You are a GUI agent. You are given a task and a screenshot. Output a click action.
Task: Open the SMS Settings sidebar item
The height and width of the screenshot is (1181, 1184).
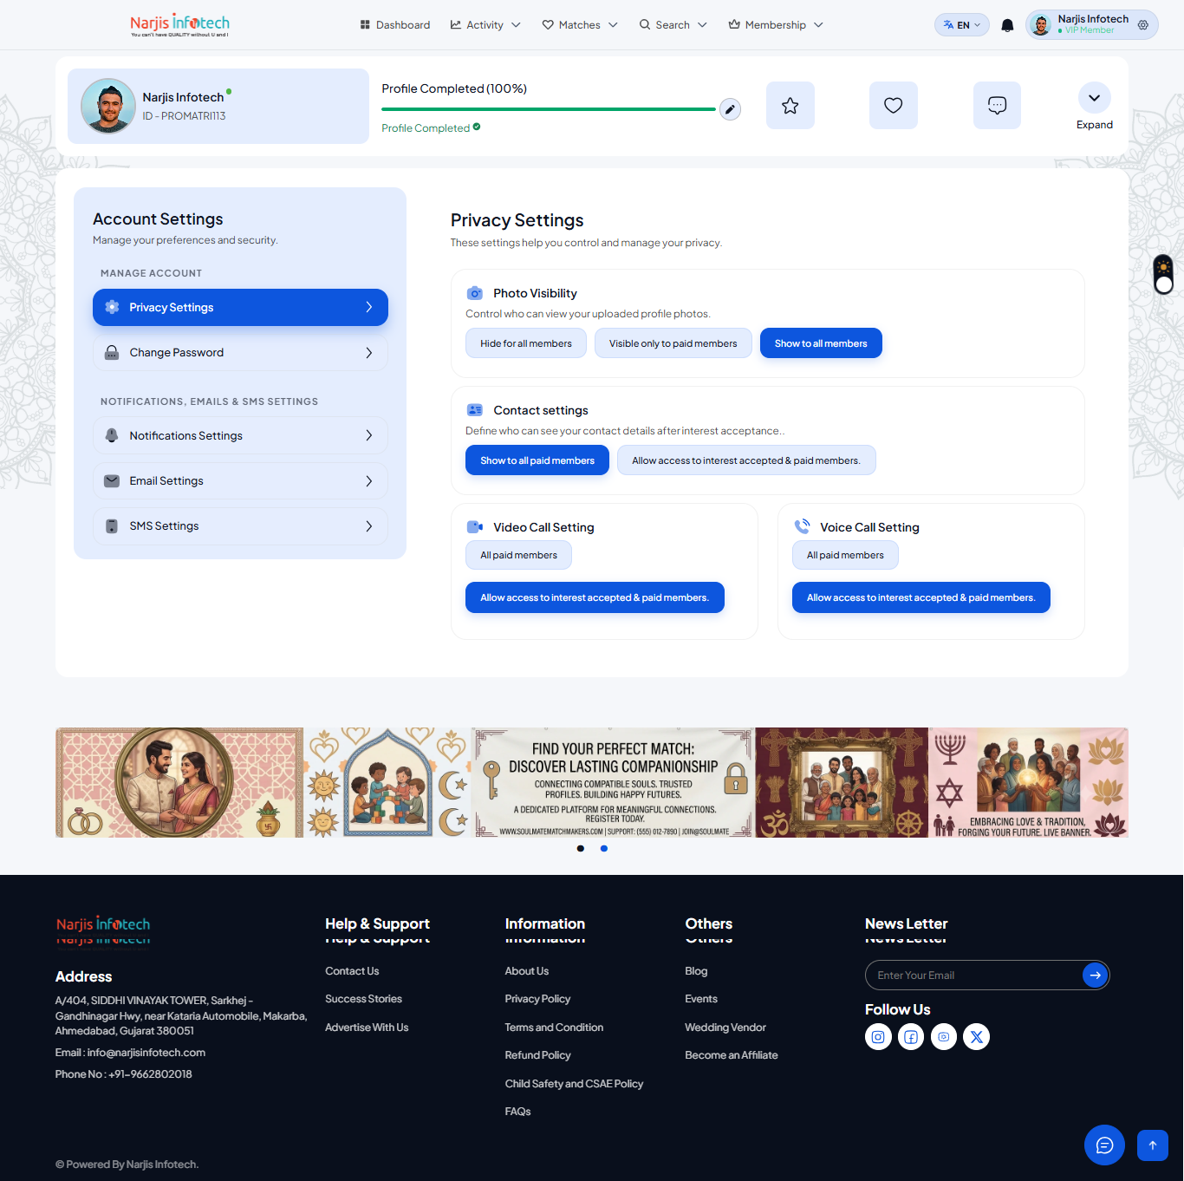(240, 526)
